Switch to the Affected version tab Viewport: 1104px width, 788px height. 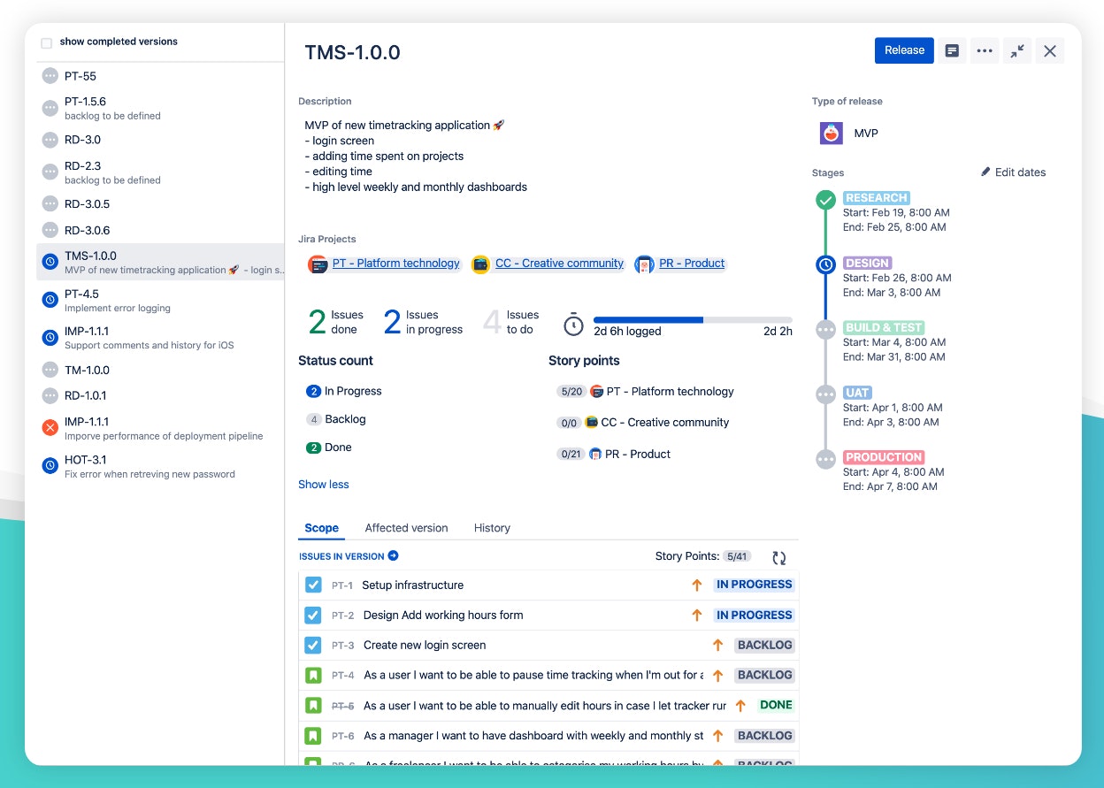pyautogui.click(x=406, y=528)
